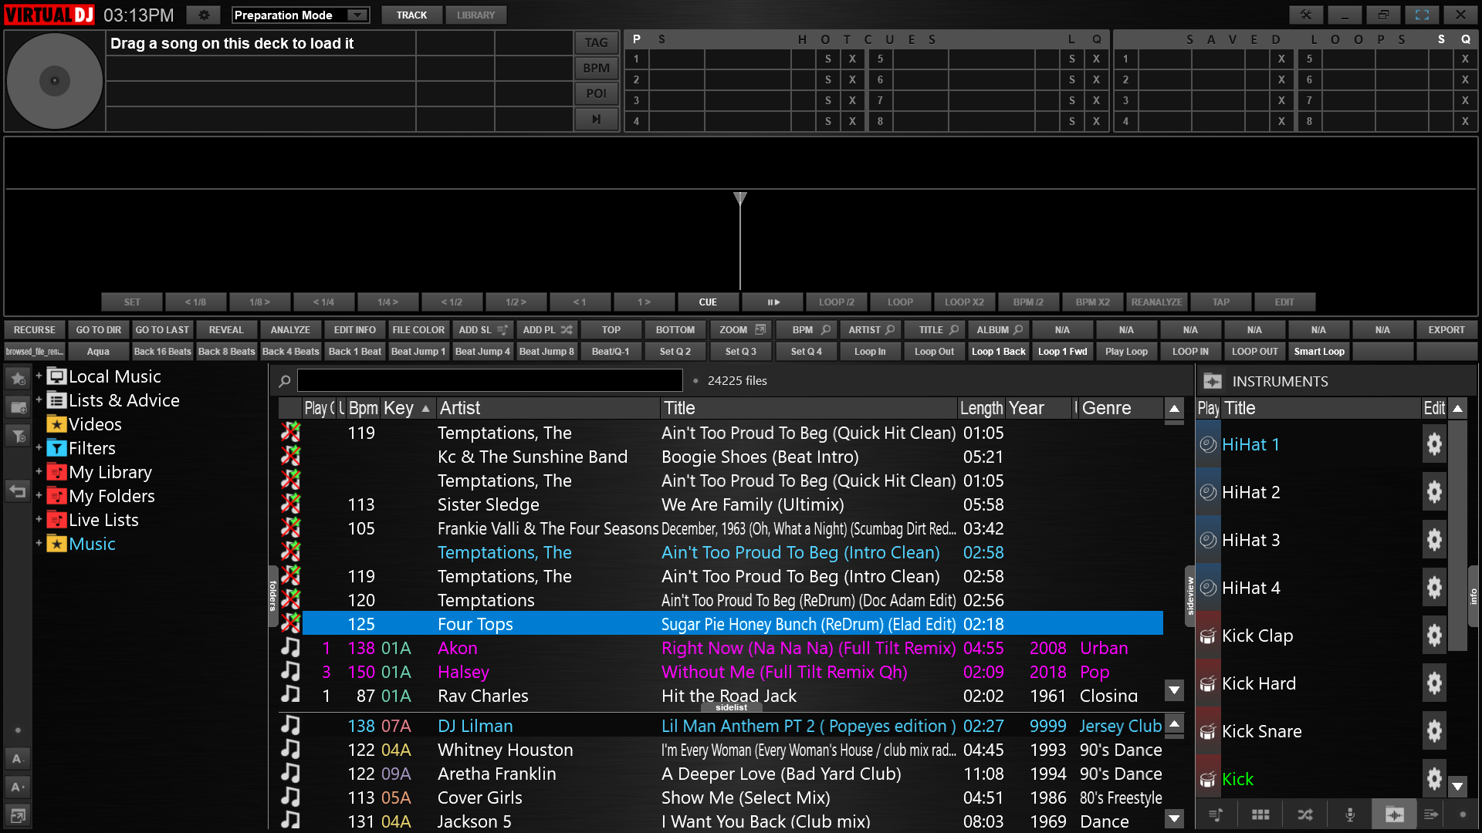
Task: Click the add favorite folder star icon
Action: [18, 379]
